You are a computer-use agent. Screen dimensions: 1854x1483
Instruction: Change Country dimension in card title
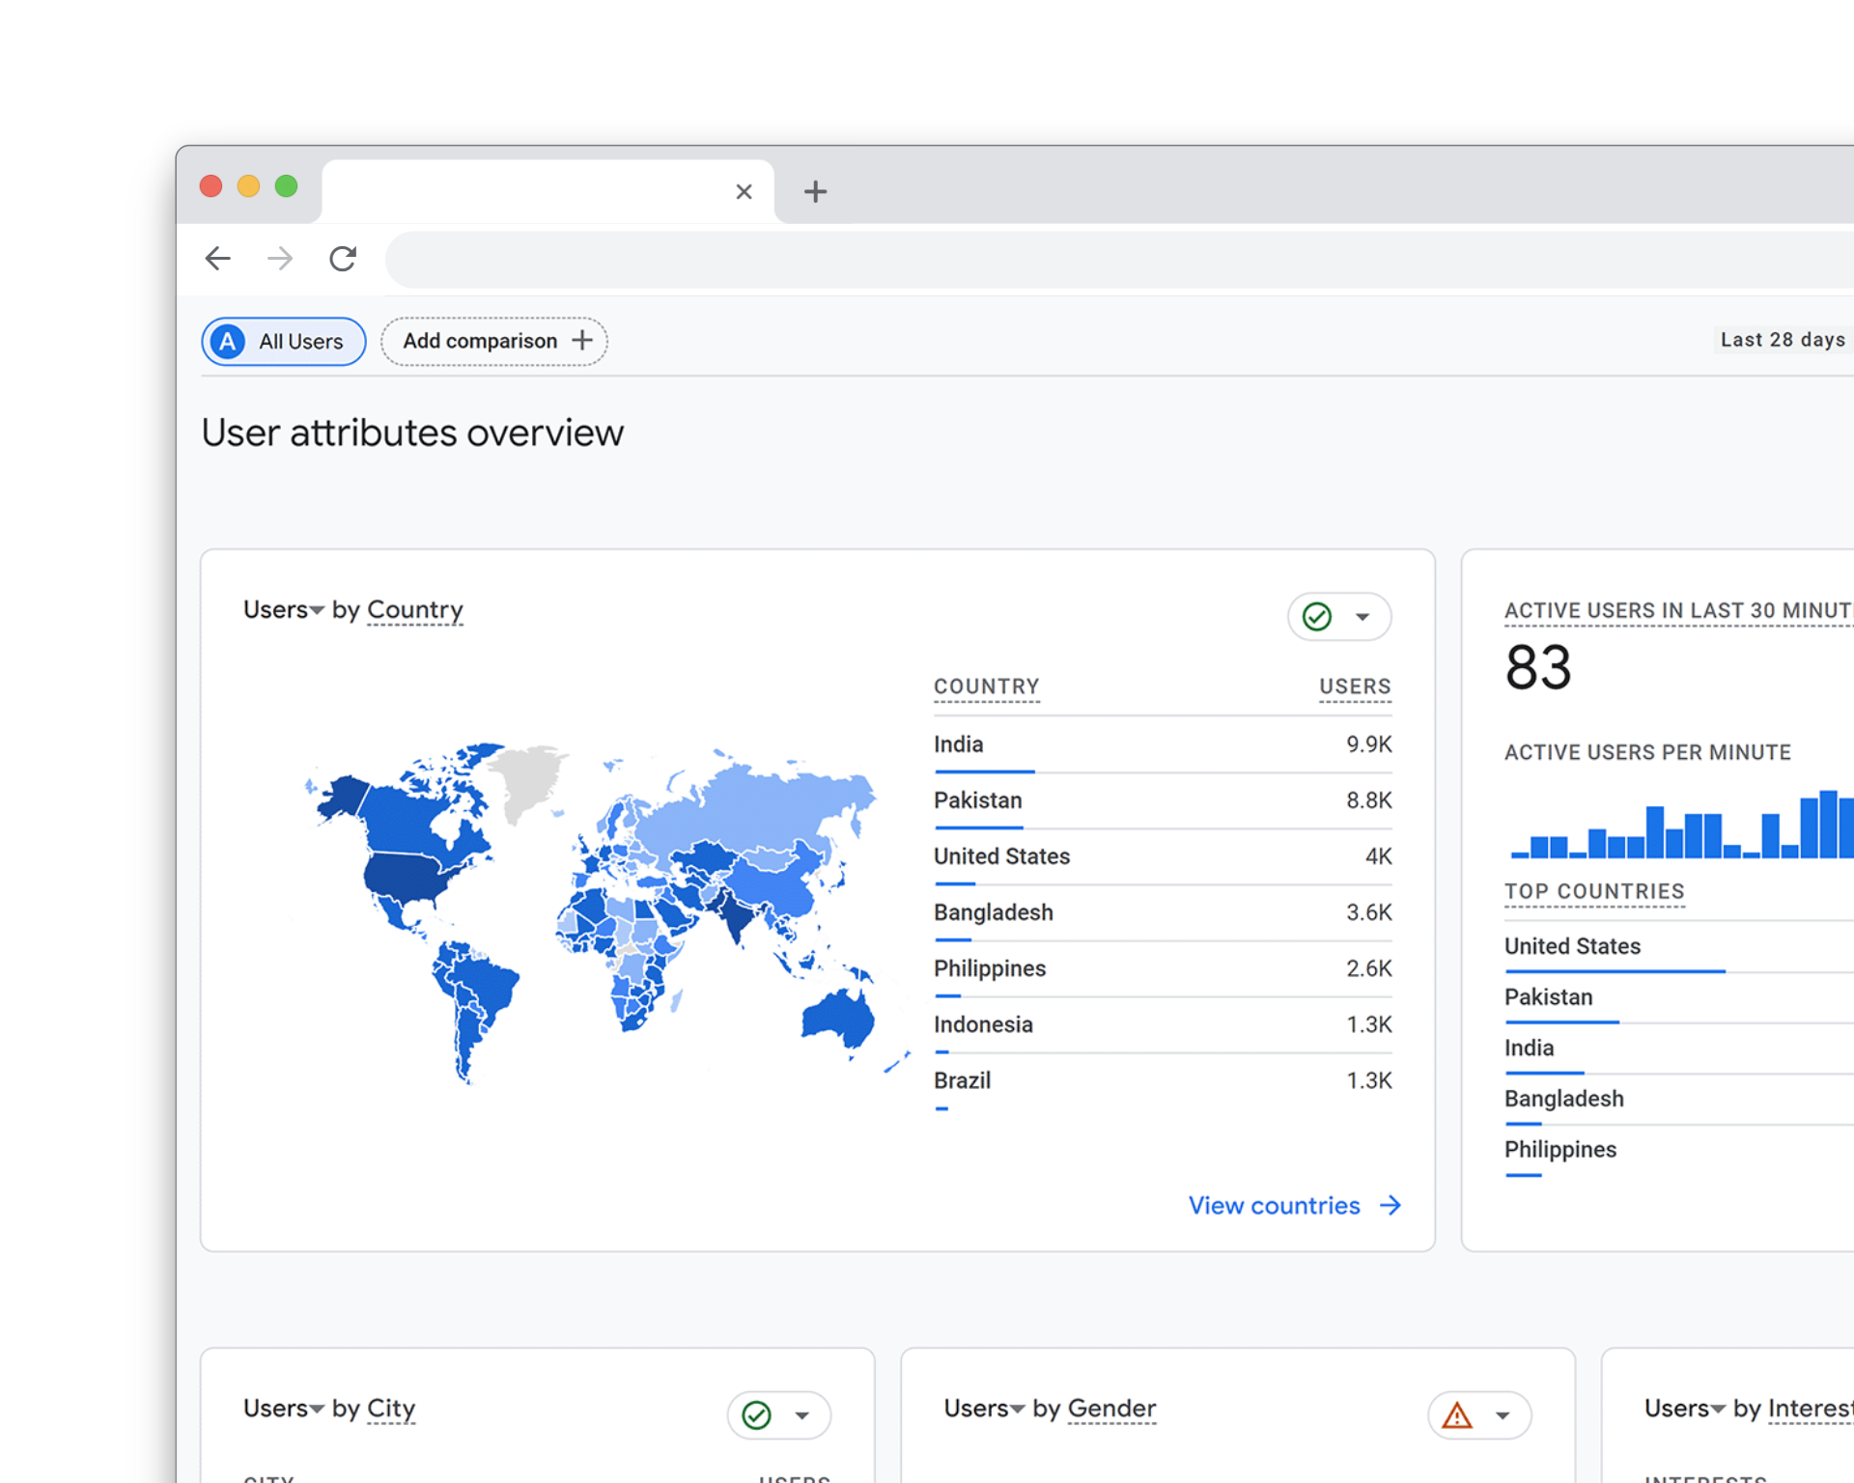(x=415, y=609)
